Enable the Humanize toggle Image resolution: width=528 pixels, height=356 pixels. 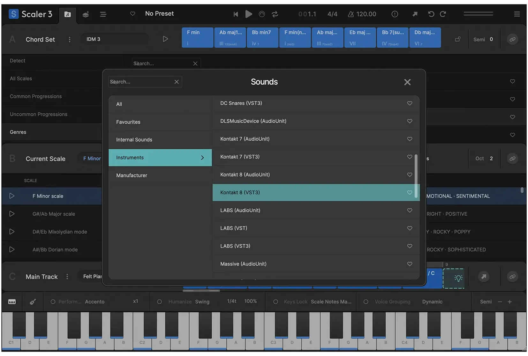pos(159,302)
